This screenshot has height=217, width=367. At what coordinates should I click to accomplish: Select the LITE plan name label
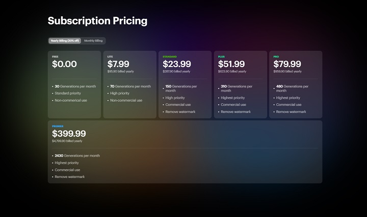click(110, 56)
